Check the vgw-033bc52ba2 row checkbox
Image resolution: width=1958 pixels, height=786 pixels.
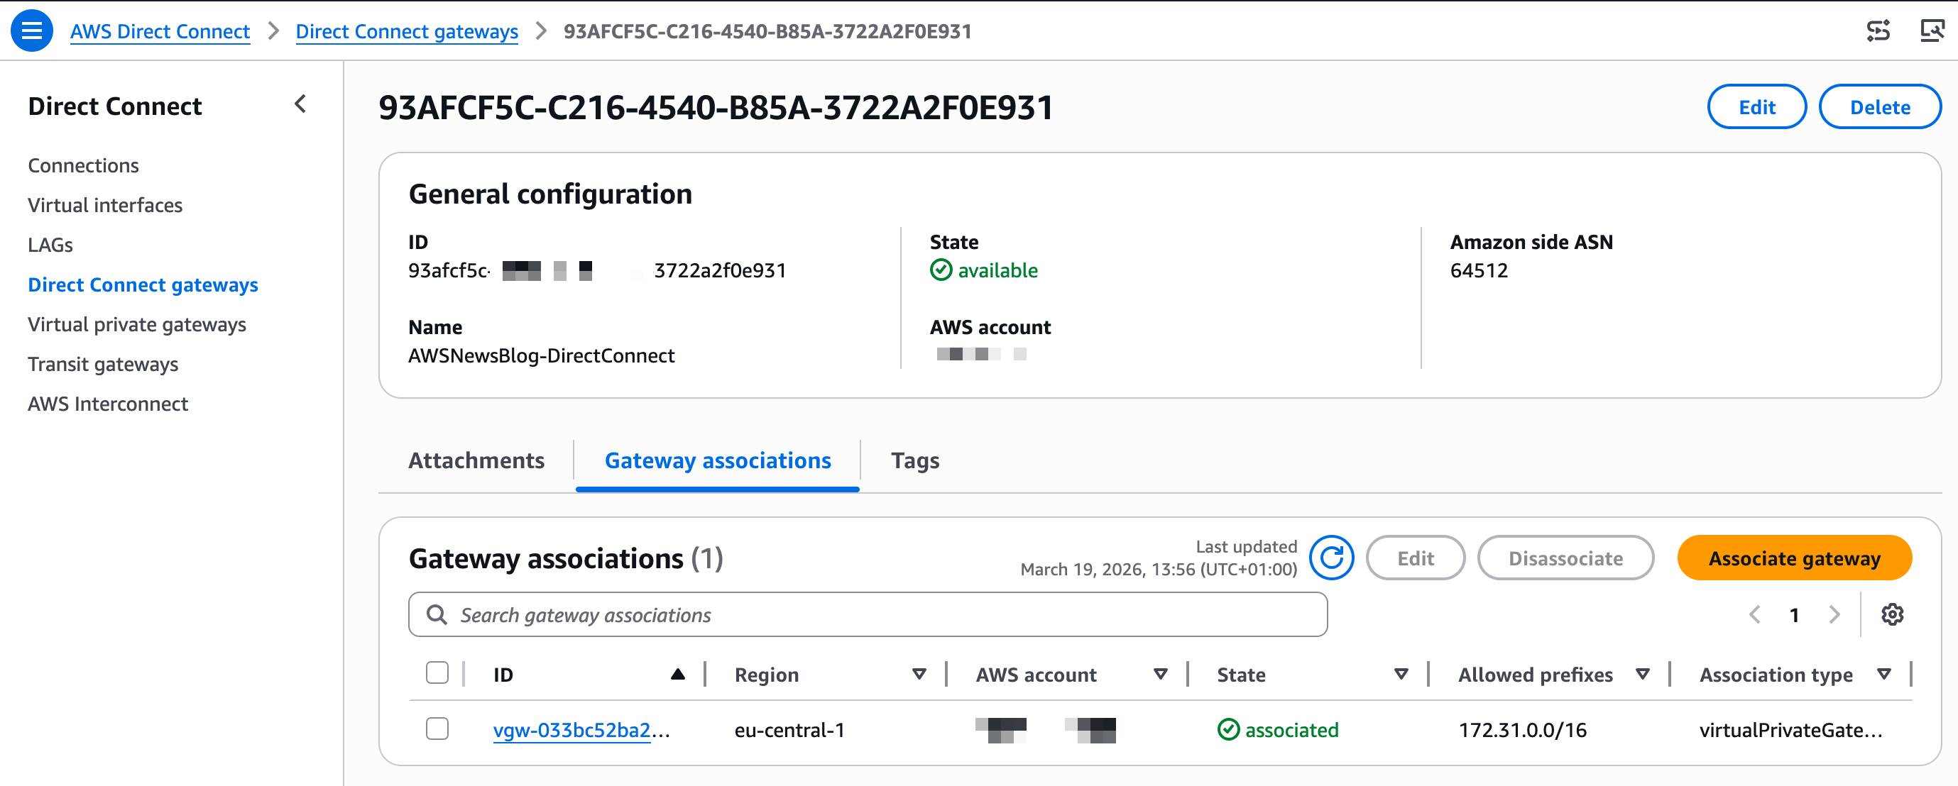(x=437, y=729)
